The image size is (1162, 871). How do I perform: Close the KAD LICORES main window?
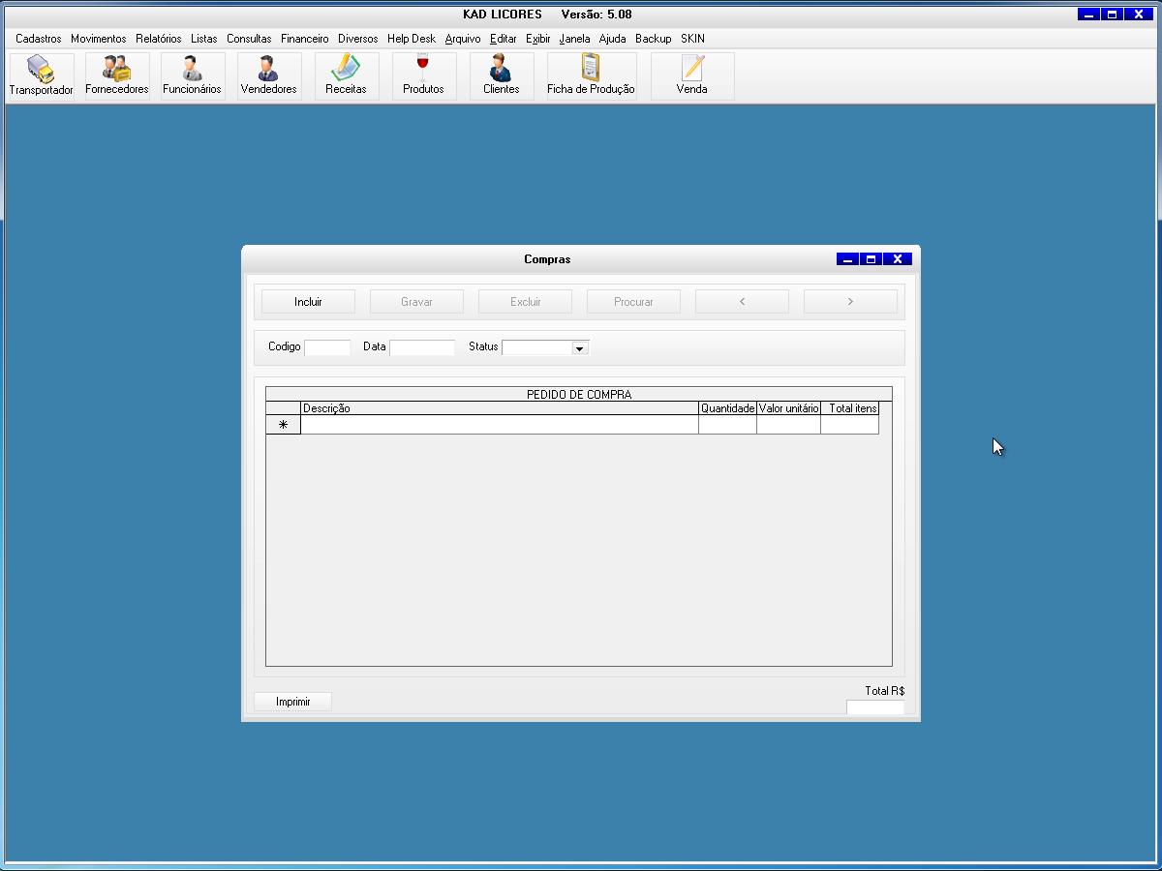point(1140,15)
